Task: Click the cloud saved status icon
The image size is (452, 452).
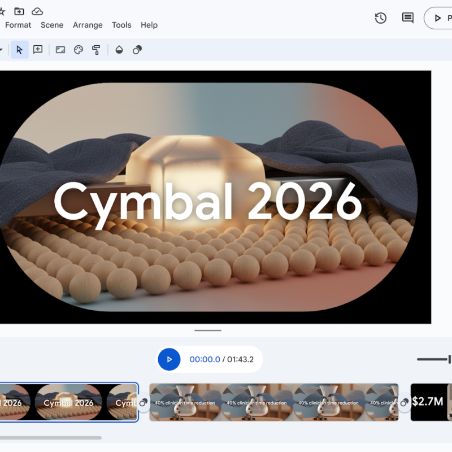Action: point(37,11)
